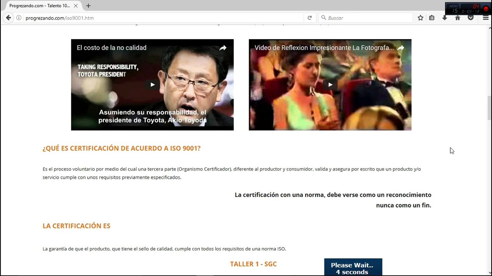Share the El costo de la no calidad video
Image resolution: width=492 pixels, height=276 pixels.
(x=223, y=48)
